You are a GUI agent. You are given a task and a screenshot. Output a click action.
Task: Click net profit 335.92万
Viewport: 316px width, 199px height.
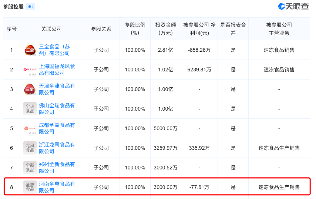point(199,148)
